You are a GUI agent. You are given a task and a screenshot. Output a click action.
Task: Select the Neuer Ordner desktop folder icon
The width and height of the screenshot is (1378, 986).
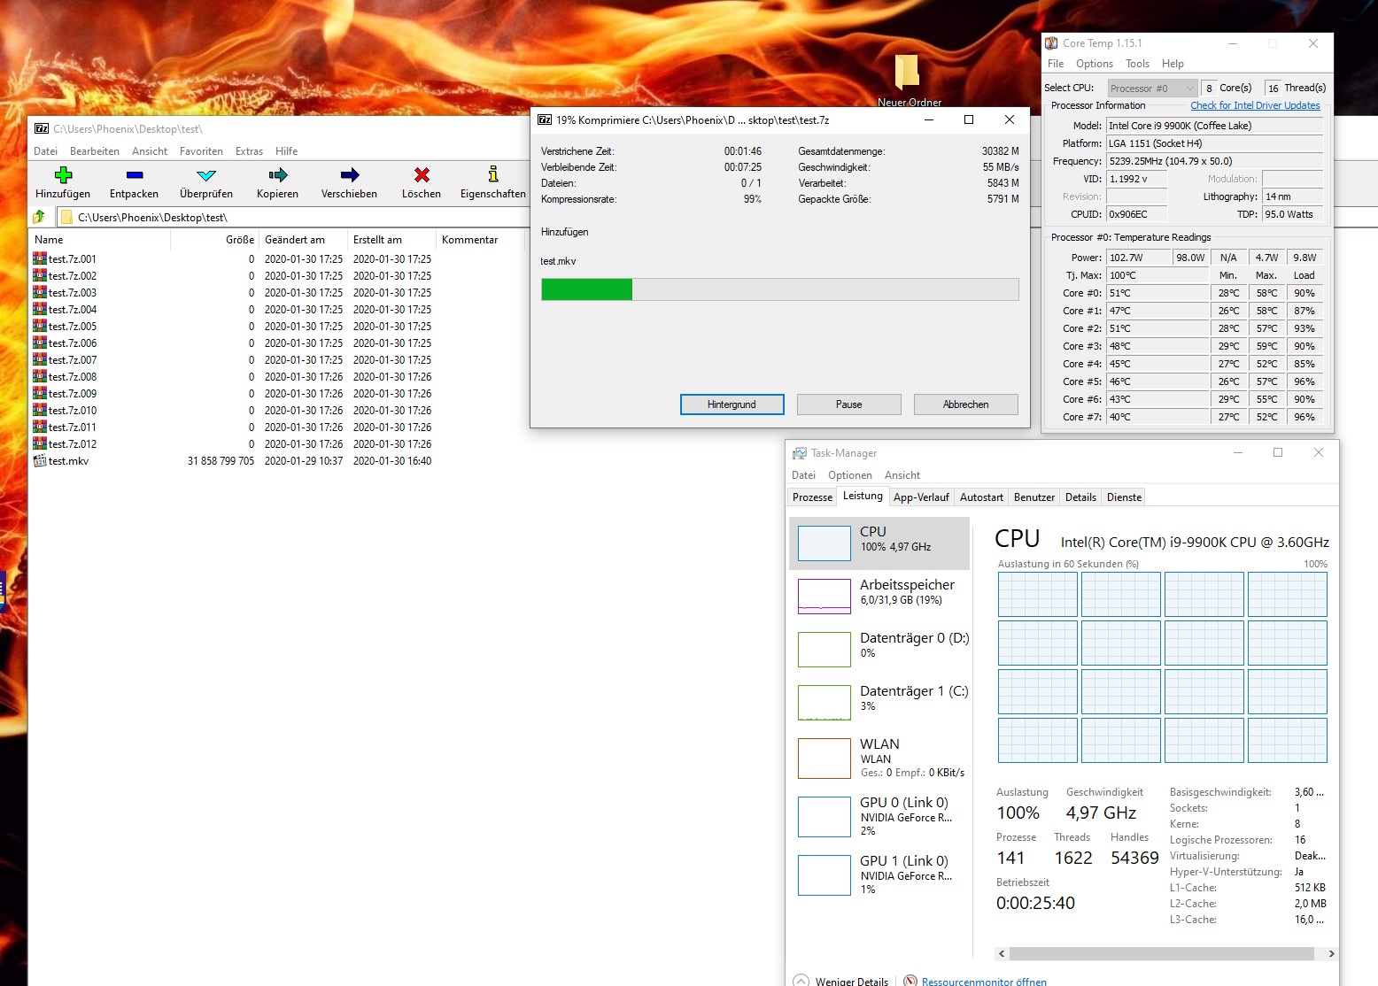(x=907, y=73)
